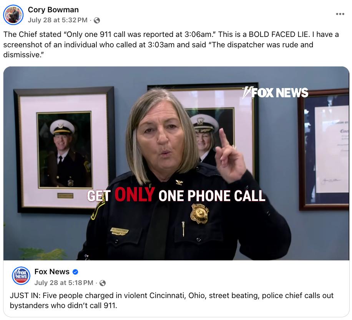Click the Fox News watermark on the video
Screen dimensions: 352x320
point(275,93)
